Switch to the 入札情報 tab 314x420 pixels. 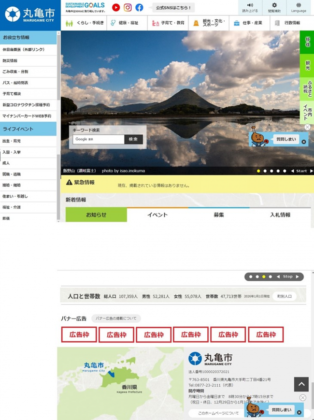pos(280,215)
